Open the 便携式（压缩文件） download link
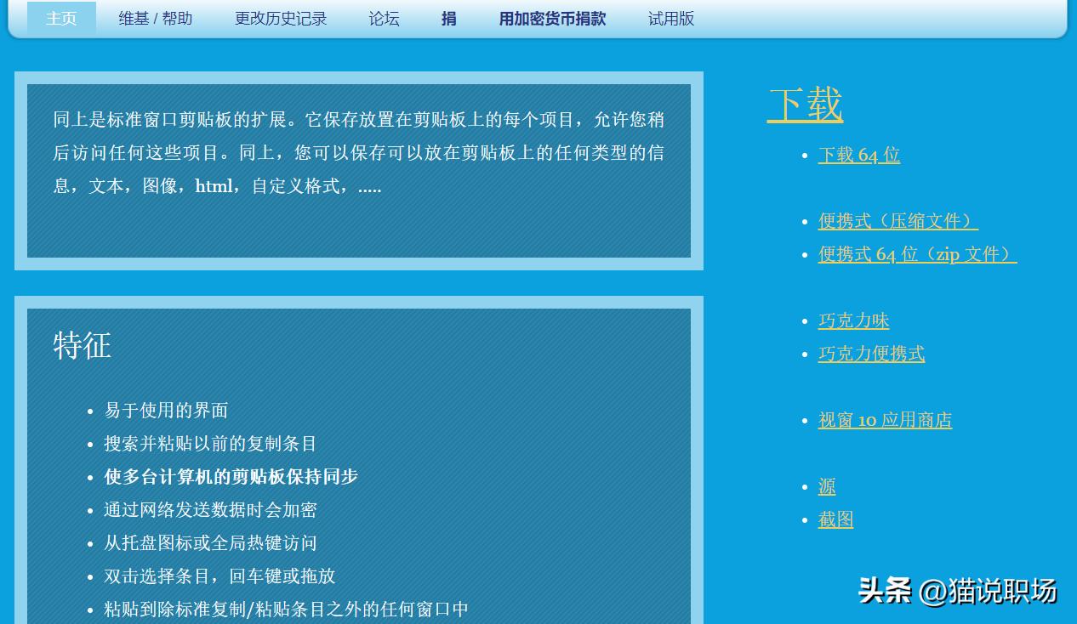This screenshot has height=624, width=1077. (x=897, y=221)
